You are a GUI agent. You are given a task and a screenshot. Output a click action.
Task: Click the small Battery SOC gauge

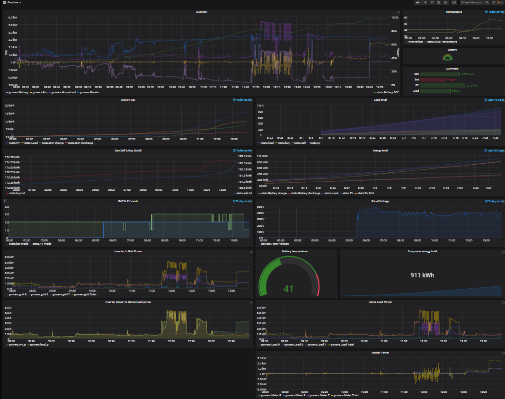pos(447,58)
